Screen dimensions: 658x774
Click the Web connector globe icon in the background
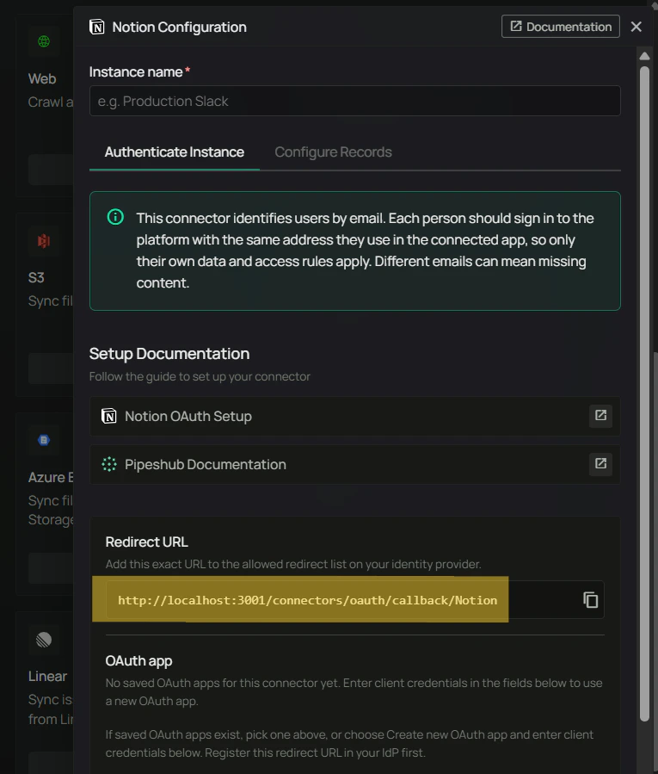pos(44,41)
